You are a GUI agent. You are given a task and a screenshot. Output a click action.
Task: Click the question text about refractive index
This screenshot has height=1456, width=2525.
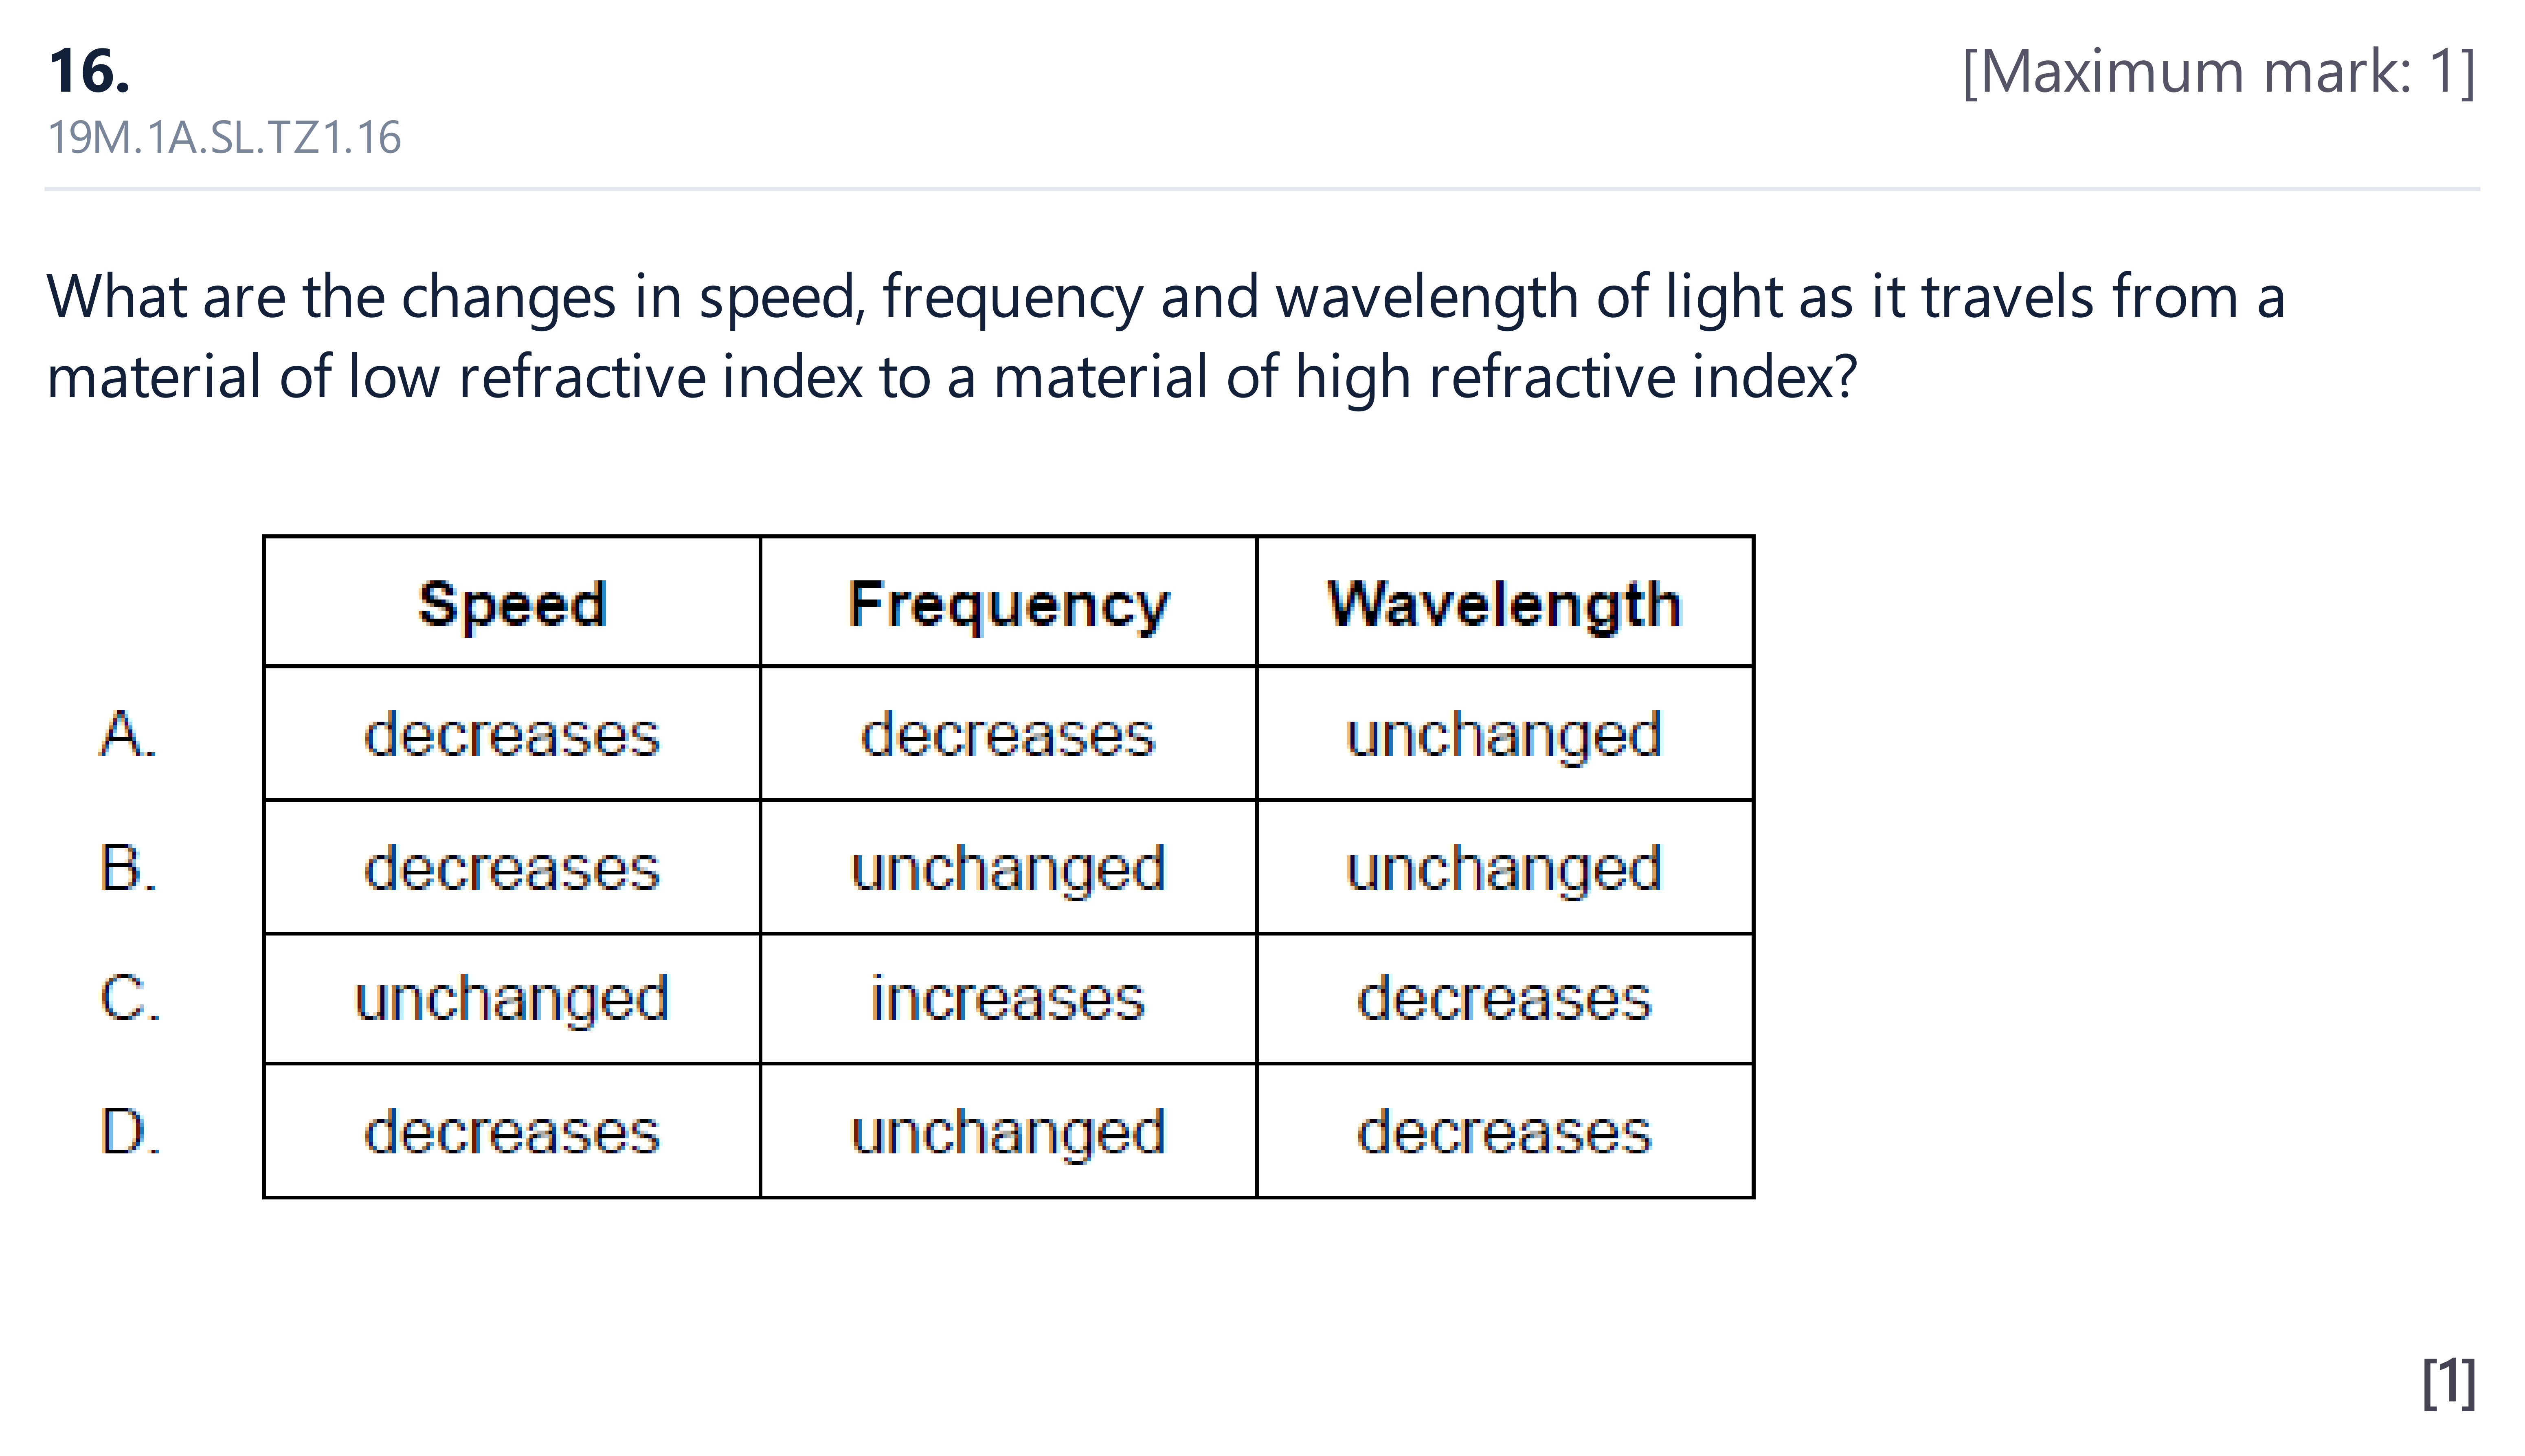click(1166, 337)
